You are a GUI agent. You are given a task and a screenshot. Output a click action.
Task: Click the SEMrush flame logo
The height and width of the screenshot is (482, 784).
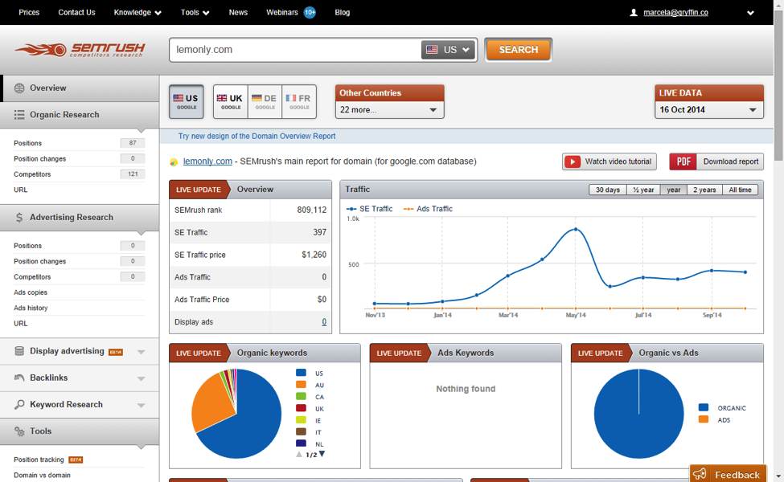pyautogui.click(x=80, y=50)
